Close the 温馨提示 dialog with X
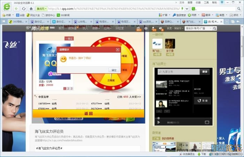This screenshot has width=244, height=157. [x=118, y=50]
